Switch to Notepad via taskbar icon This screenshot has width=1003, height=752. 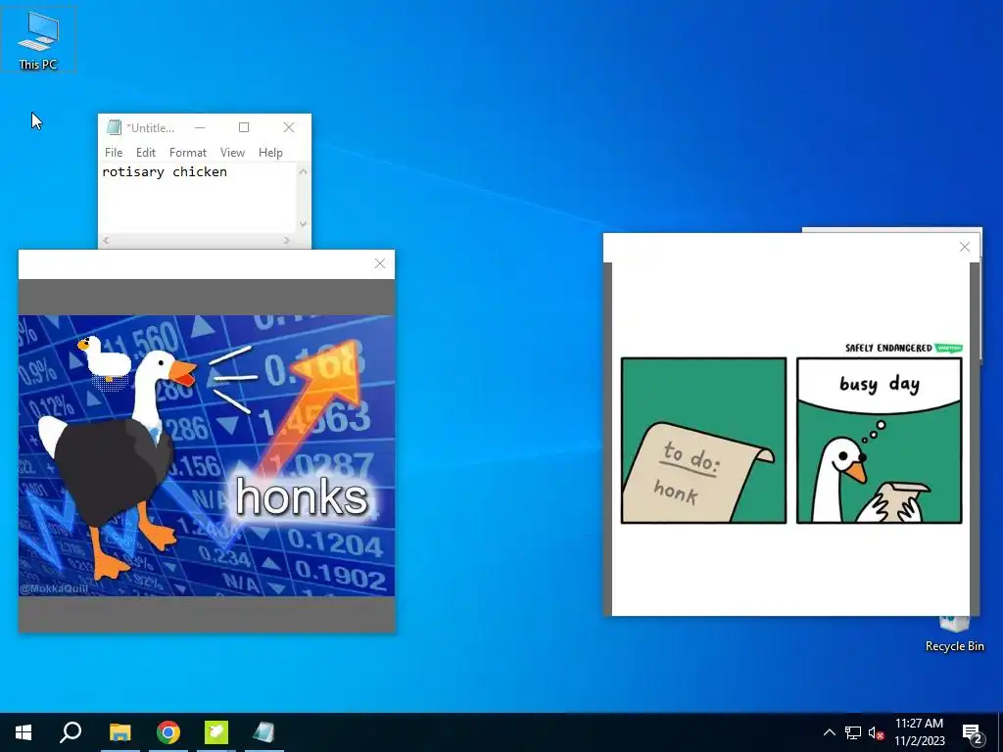[x=263, y=732]
